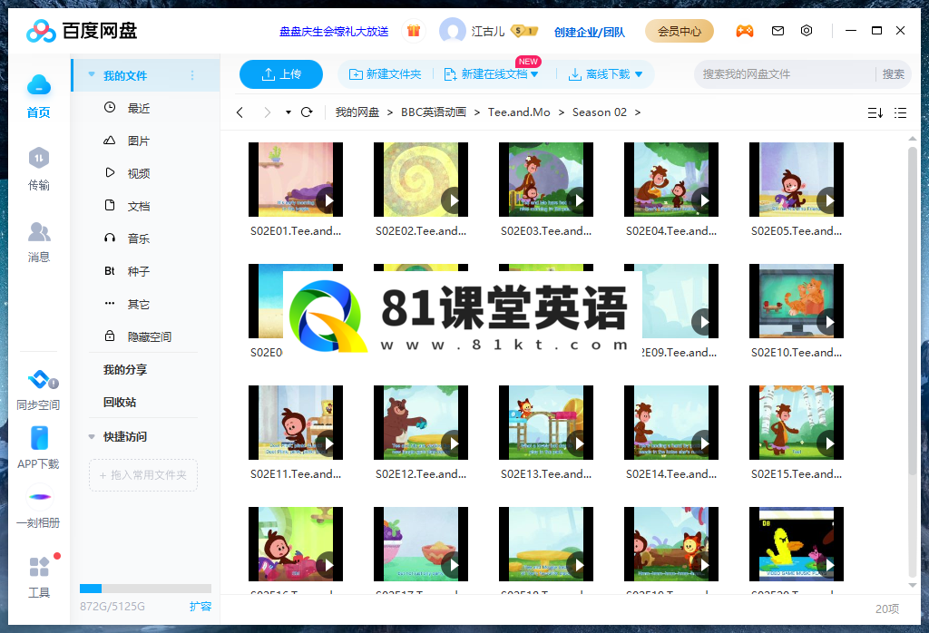Open 回收站 recycle bin
This screenshot has height=633, width=929.
click(120, 402)
